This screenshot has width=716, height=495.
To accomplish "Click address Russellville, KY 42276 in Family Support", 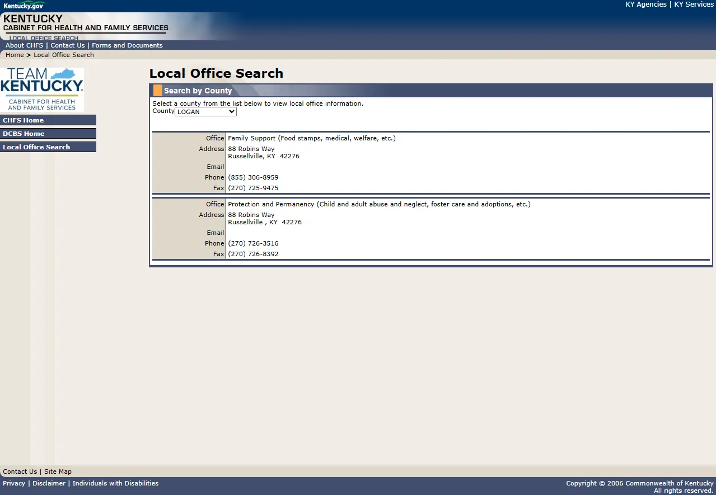I will pos(264,156).
